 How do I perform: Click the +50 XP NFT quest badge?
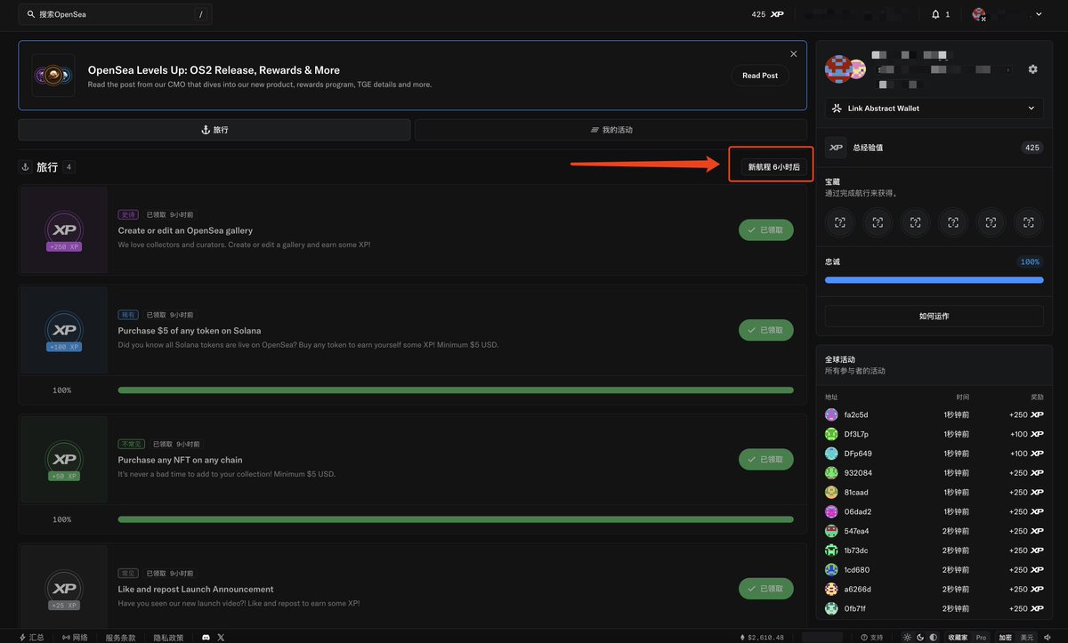pyautogui.click(x=64, y=461)
